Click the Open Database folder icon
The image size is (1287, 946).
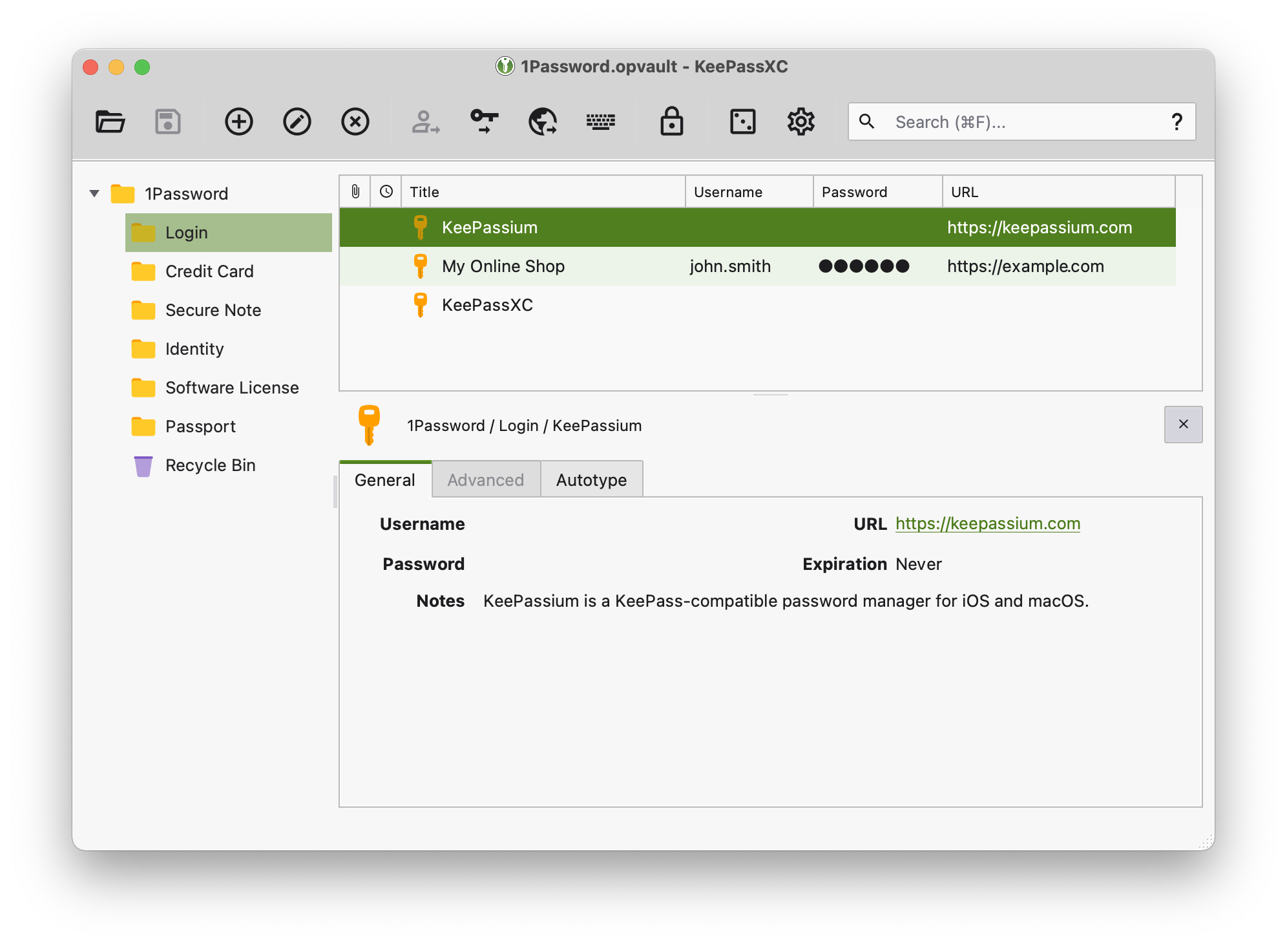pos(111,121)
